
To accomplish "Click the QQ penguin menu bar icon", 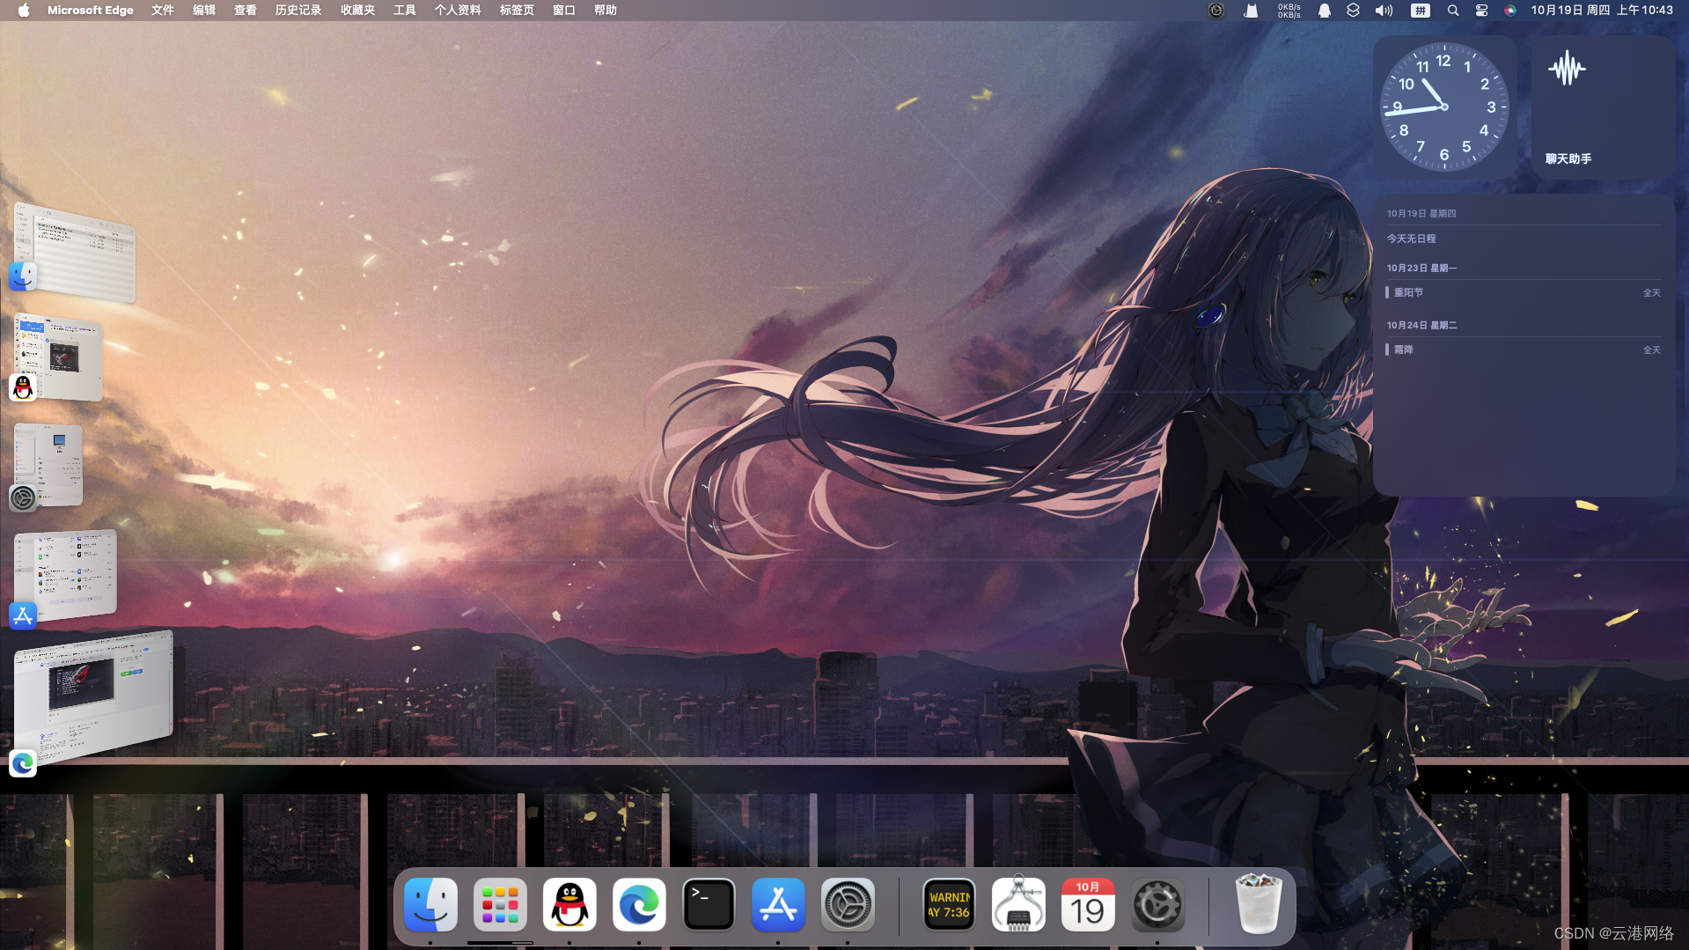I will click(x=1324, y=11).
